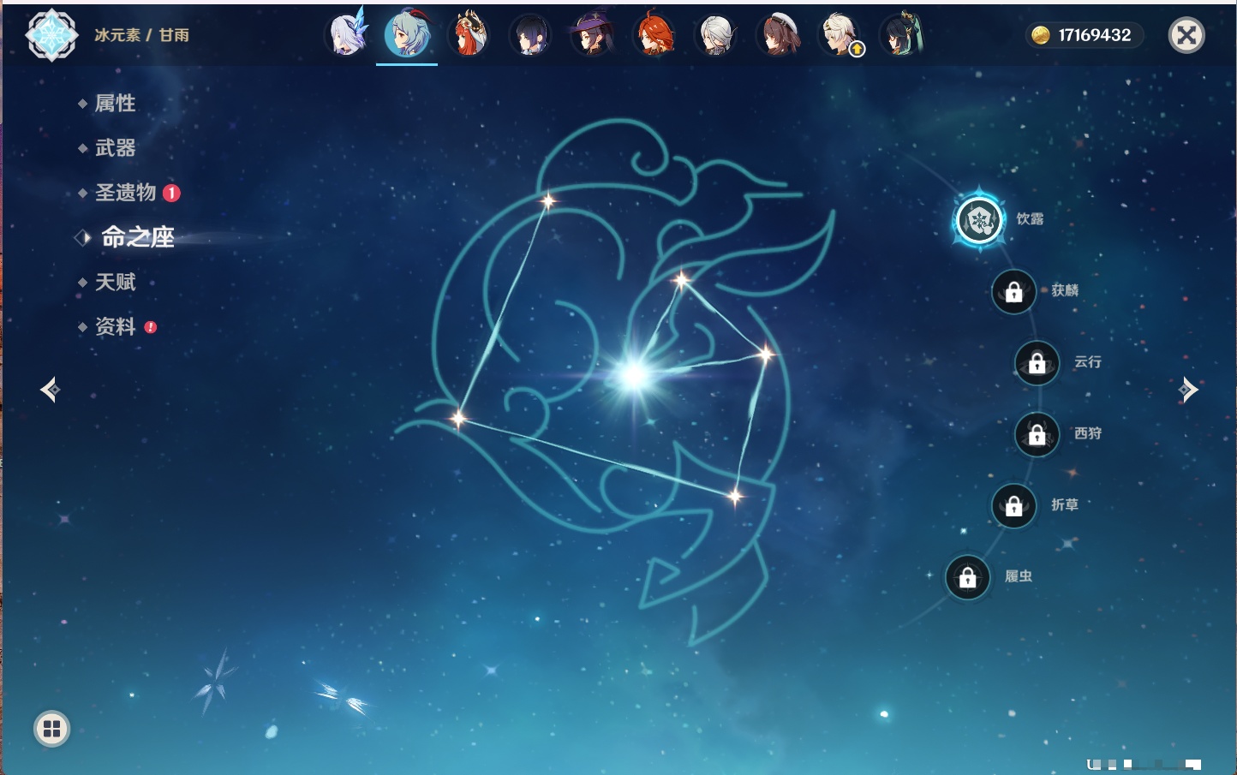Viewport: 1237px width, 775px height.
Task: Open the 天赋 talents menu
Action: (115, 282)
